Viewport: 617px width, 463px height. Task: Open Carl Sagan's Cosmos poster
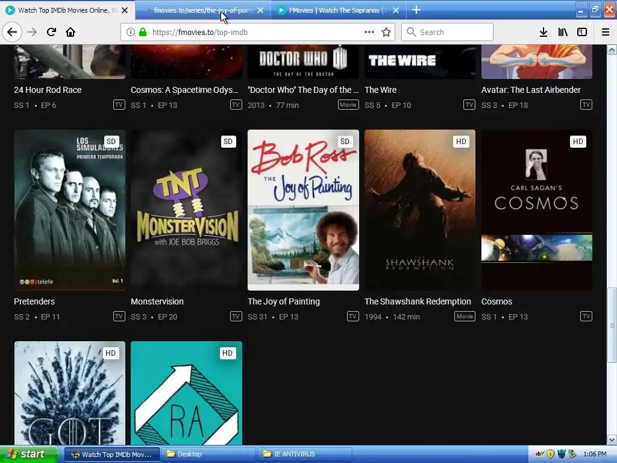[x=537, y=210]
